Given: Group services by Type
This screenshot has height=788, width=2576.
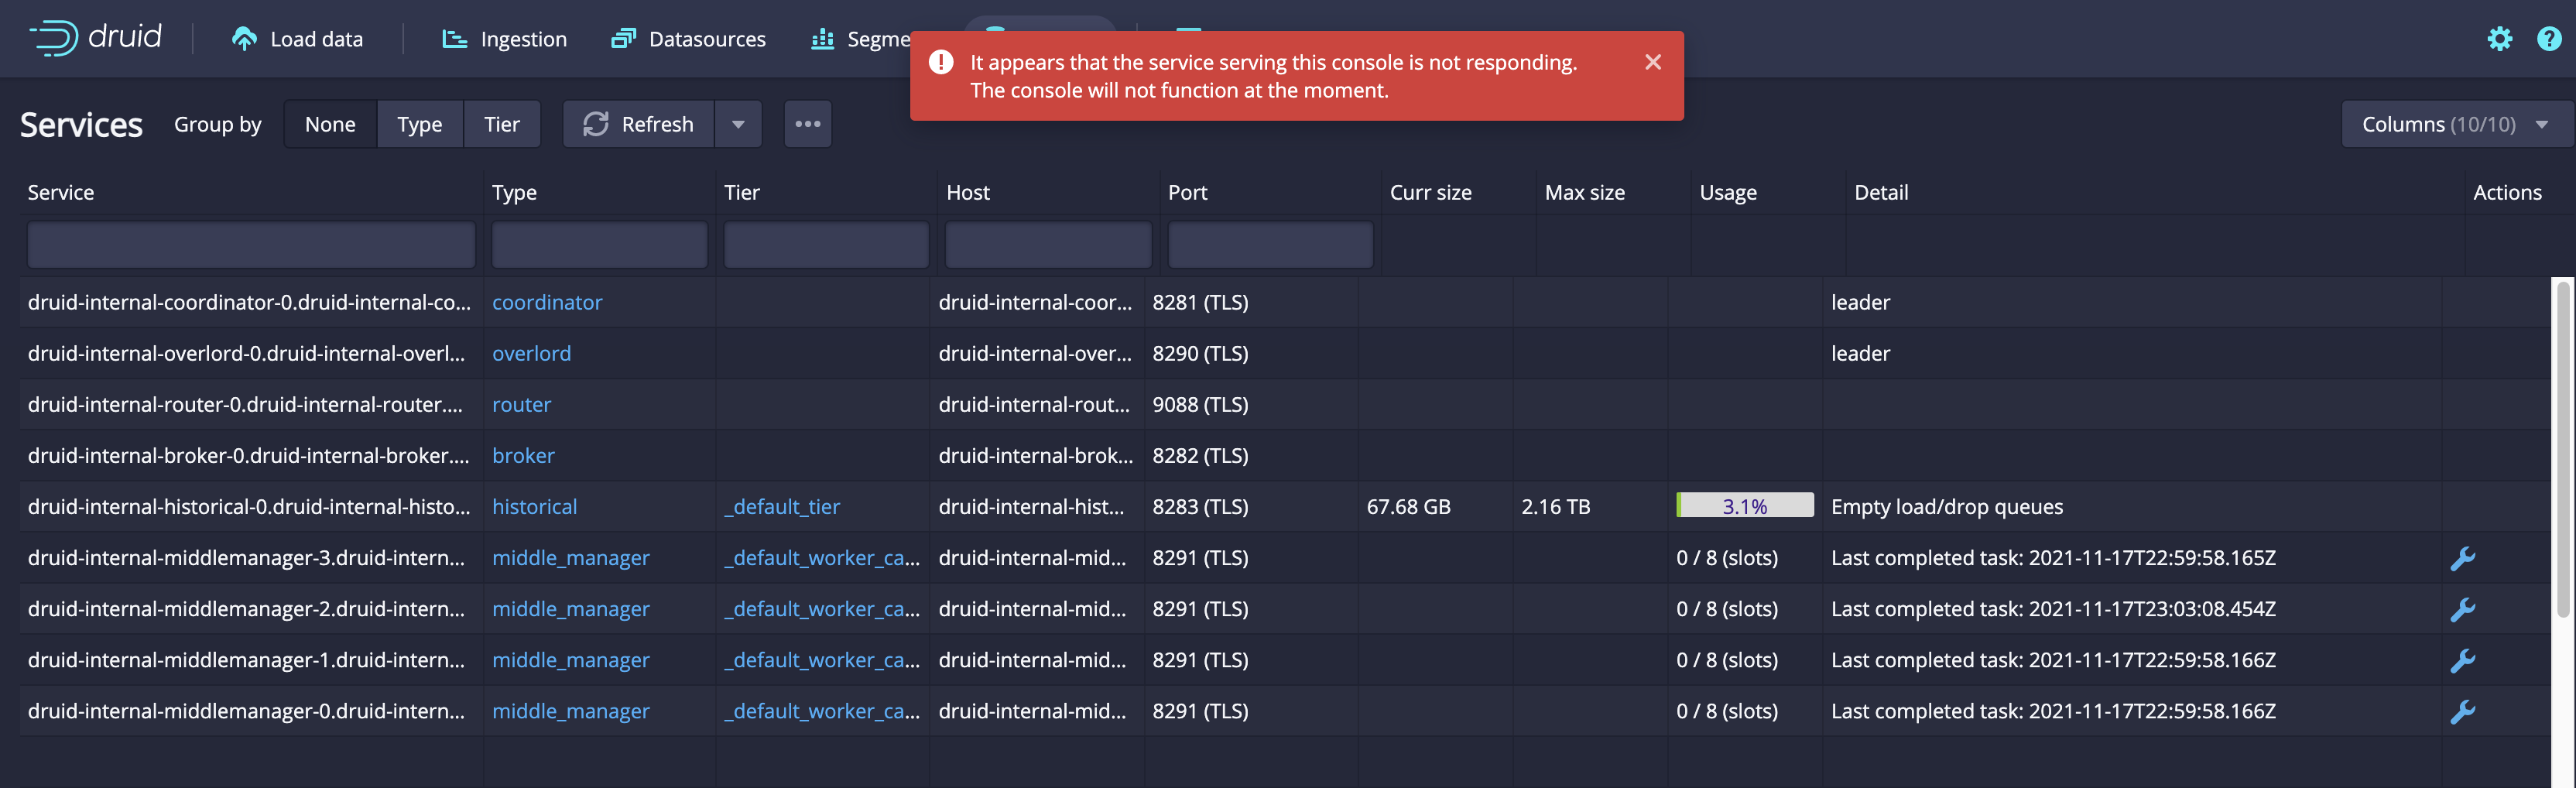Looking at the screenshot, I should pyautogui.click(x=419, y=124).
